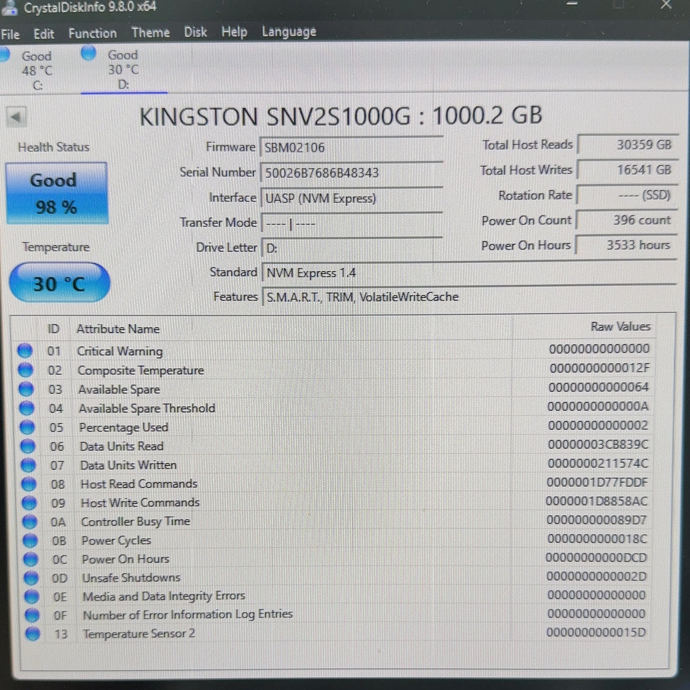The image size is (690, 690).
Task: Open the Edit menu
Action: [44, 34]
